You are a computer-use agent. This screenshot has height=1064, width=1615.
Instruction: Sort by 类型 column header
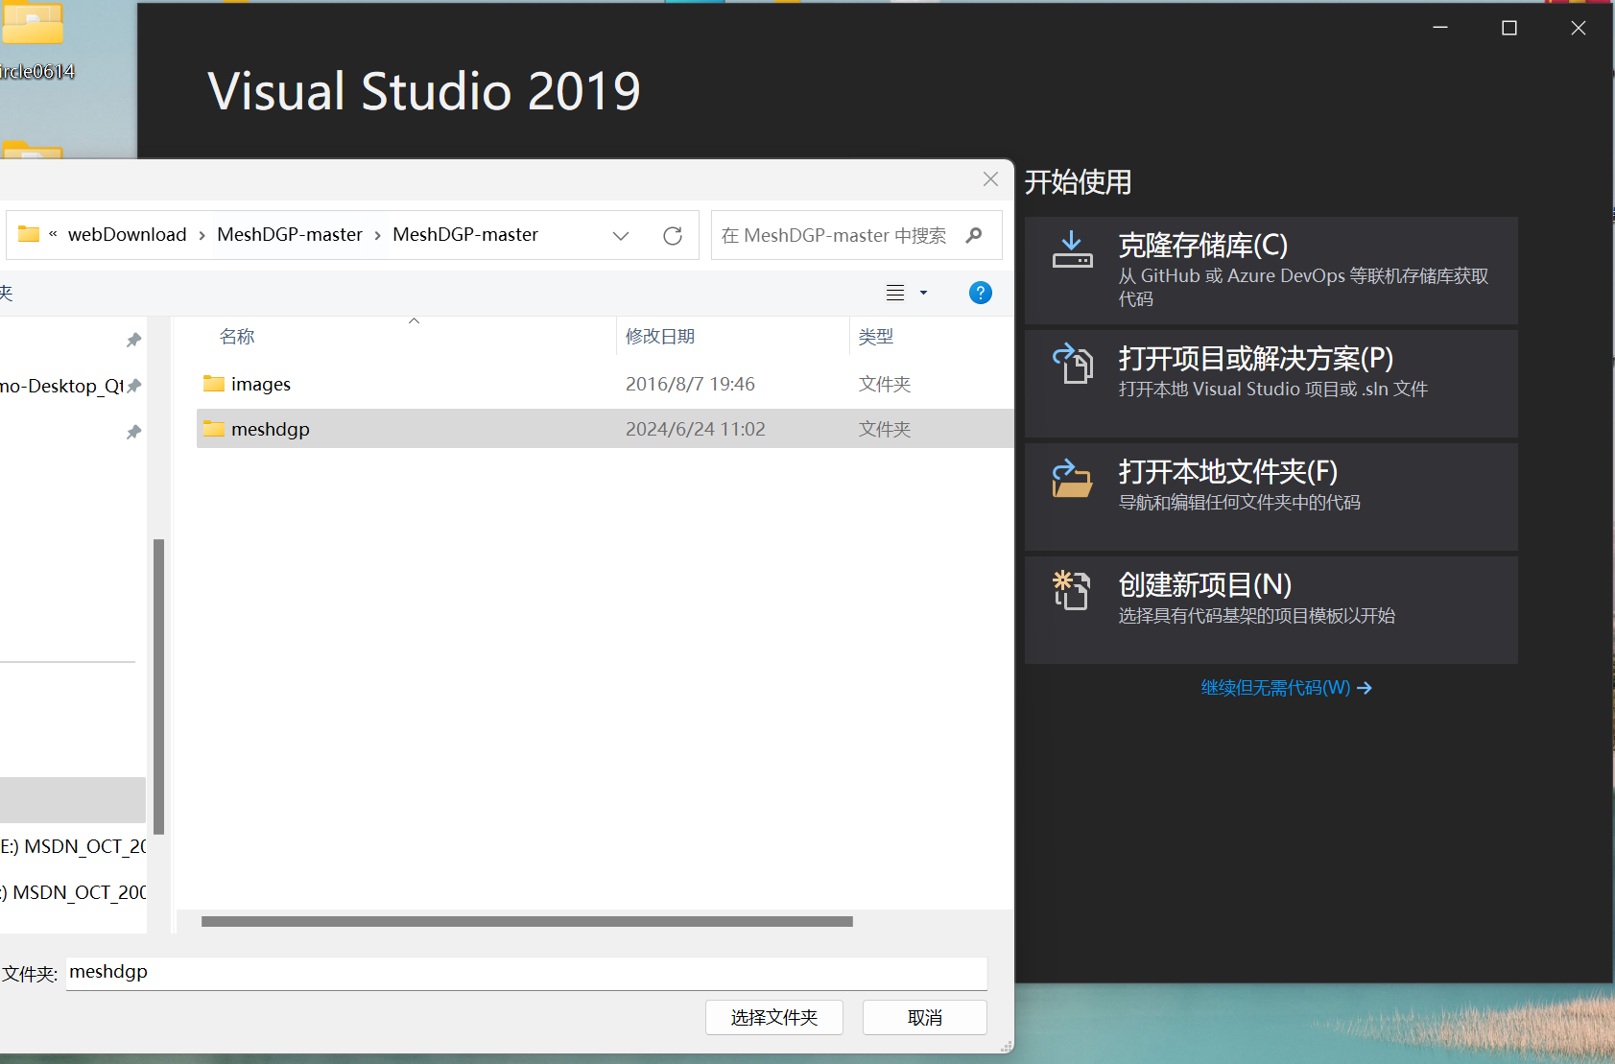(876, 337)
